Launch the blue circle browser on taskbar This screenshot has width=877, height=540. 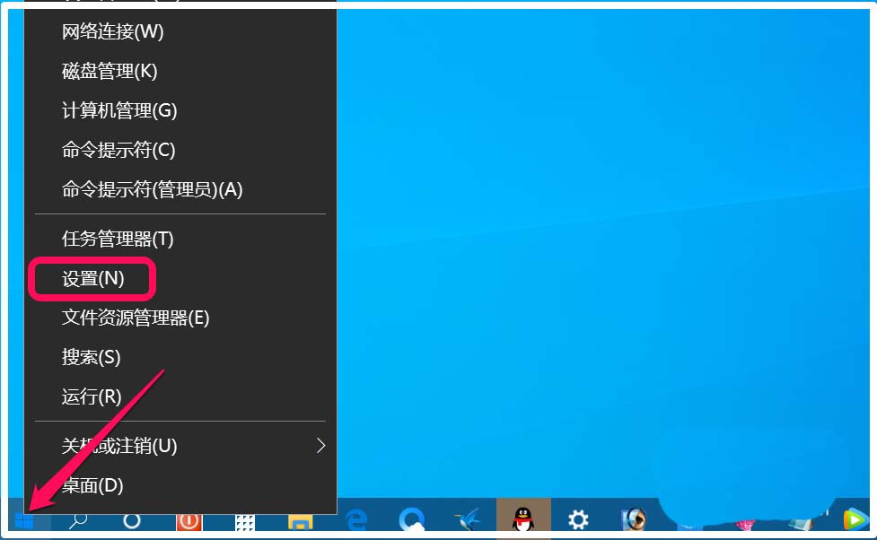[411, 520]
